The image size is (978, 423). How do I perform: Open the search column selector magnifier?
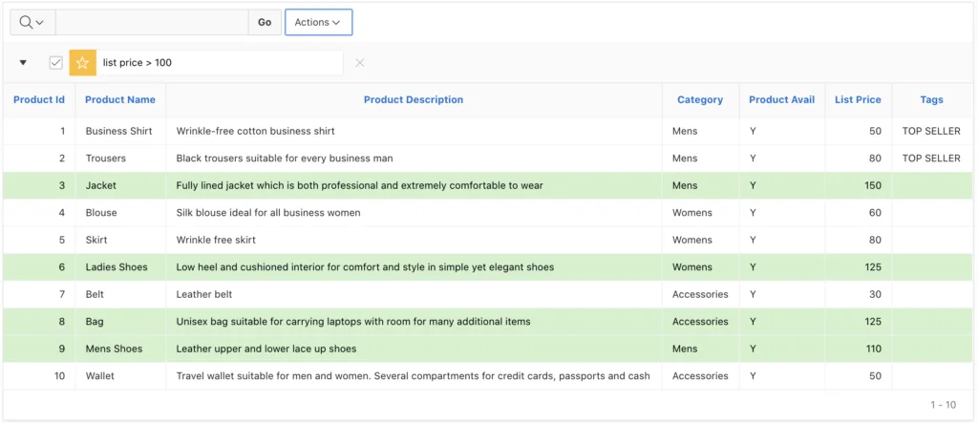pyautogui.click(x=32, y=23)
